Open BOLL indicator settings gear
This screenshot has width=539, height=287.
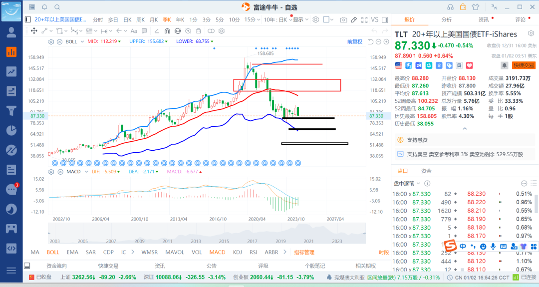(x=51, y=41)
